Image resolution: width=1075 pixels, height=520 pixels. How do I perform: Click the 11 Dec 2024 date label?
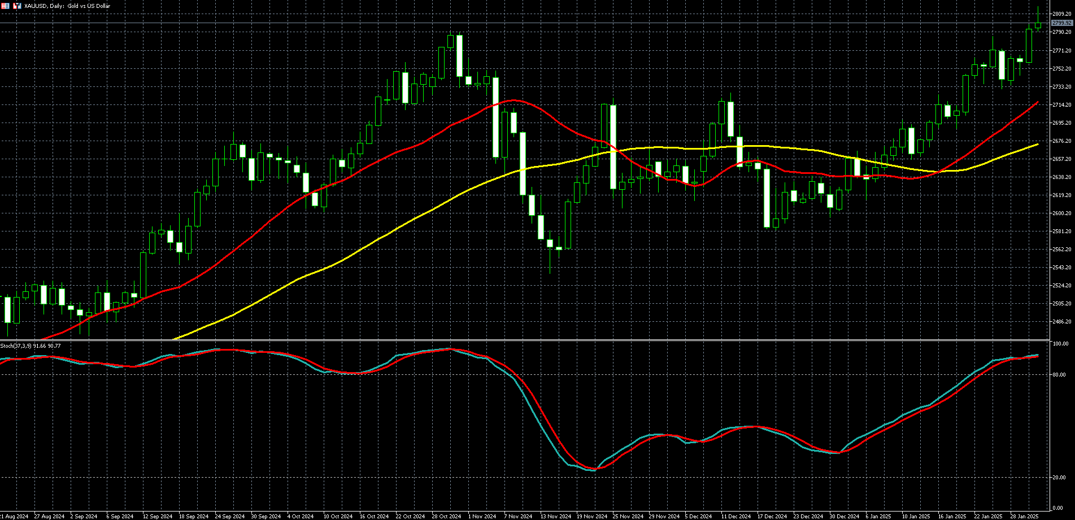click(x=735, y=516)
